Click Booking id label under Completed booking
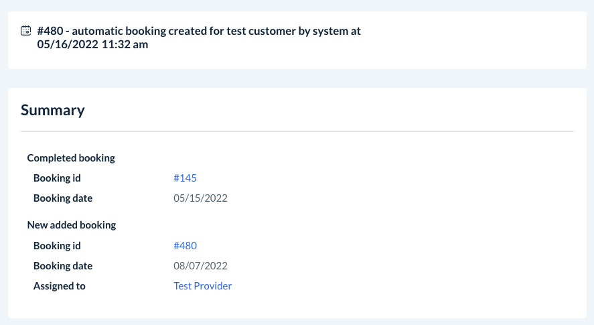Screen dimensions: 594x325 tap(57, 178)
